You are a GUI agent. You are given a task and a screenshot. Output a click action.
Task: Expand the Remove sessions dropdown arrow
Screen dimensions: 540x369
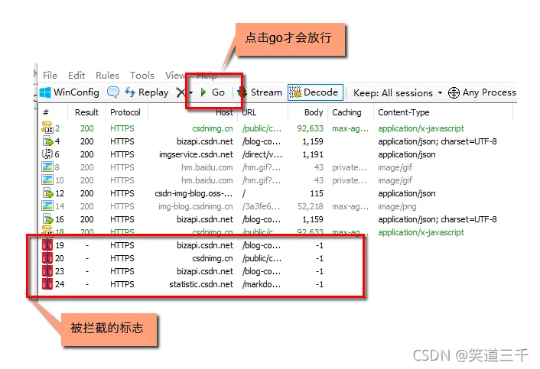[x=190, y=93]
